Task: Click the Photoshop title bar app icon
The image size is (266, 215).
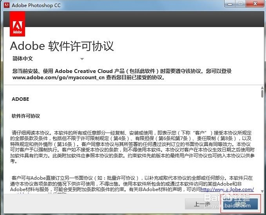Action: (x=7, y=5)
